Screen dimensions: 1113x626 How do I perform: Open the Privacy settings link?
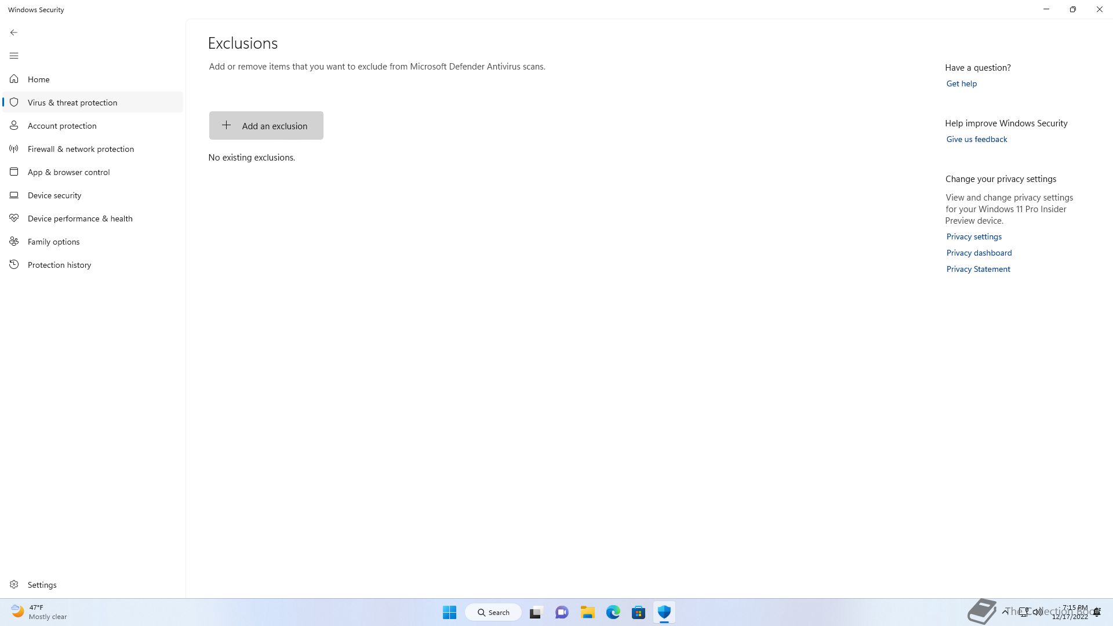[x=974, y=236]
